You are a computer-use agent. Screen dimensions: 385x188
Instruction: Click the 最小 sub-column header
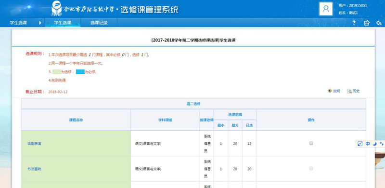[221, 125]
